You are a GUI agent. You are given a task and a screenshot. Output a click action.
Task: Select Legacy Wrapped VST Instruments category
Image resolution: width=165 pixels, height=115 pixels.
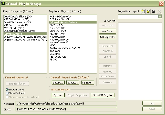coord(25,39)
